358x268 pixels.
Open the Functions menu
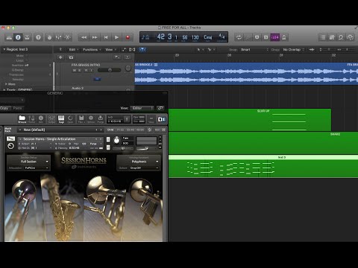(92, 50)
